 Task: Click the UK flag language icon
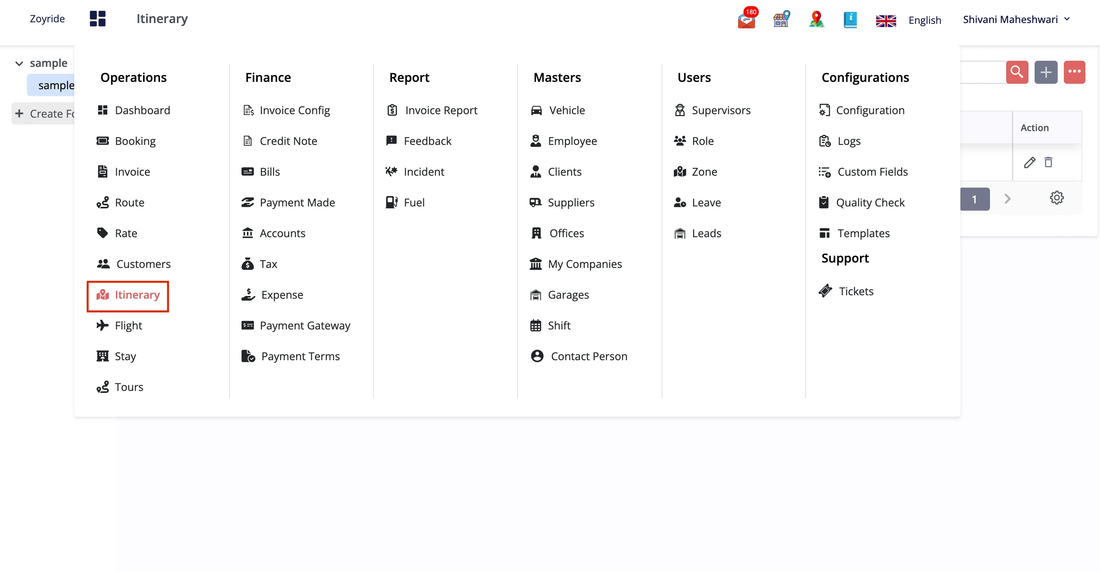886,20
